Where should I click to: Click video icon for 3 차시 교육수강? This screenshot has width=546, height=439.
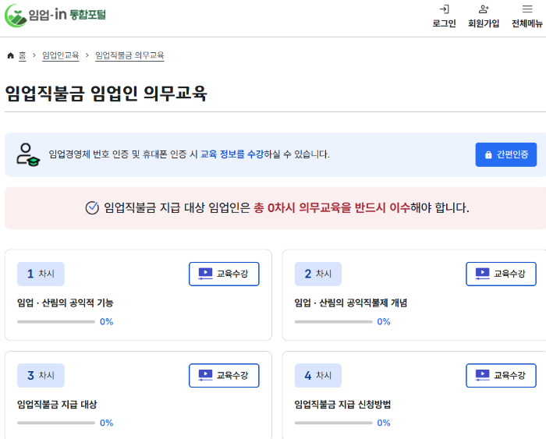pyautogui.click(x=205, y=375)
